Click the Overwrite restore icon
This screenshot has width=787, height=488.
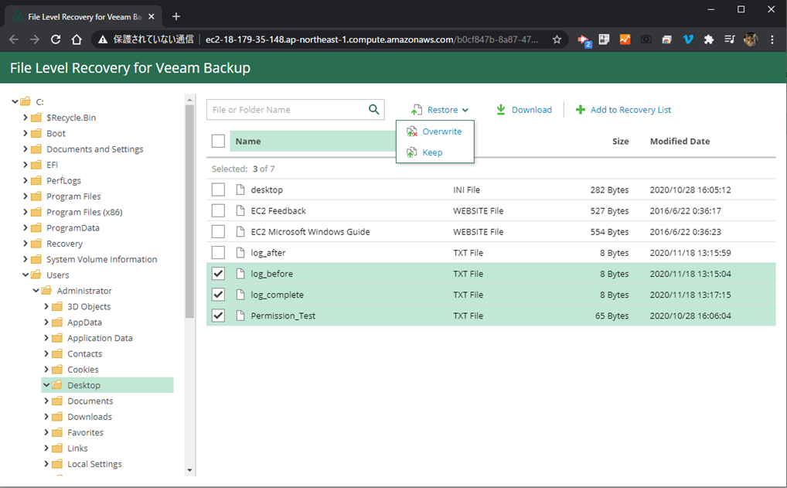pos(411,131)
